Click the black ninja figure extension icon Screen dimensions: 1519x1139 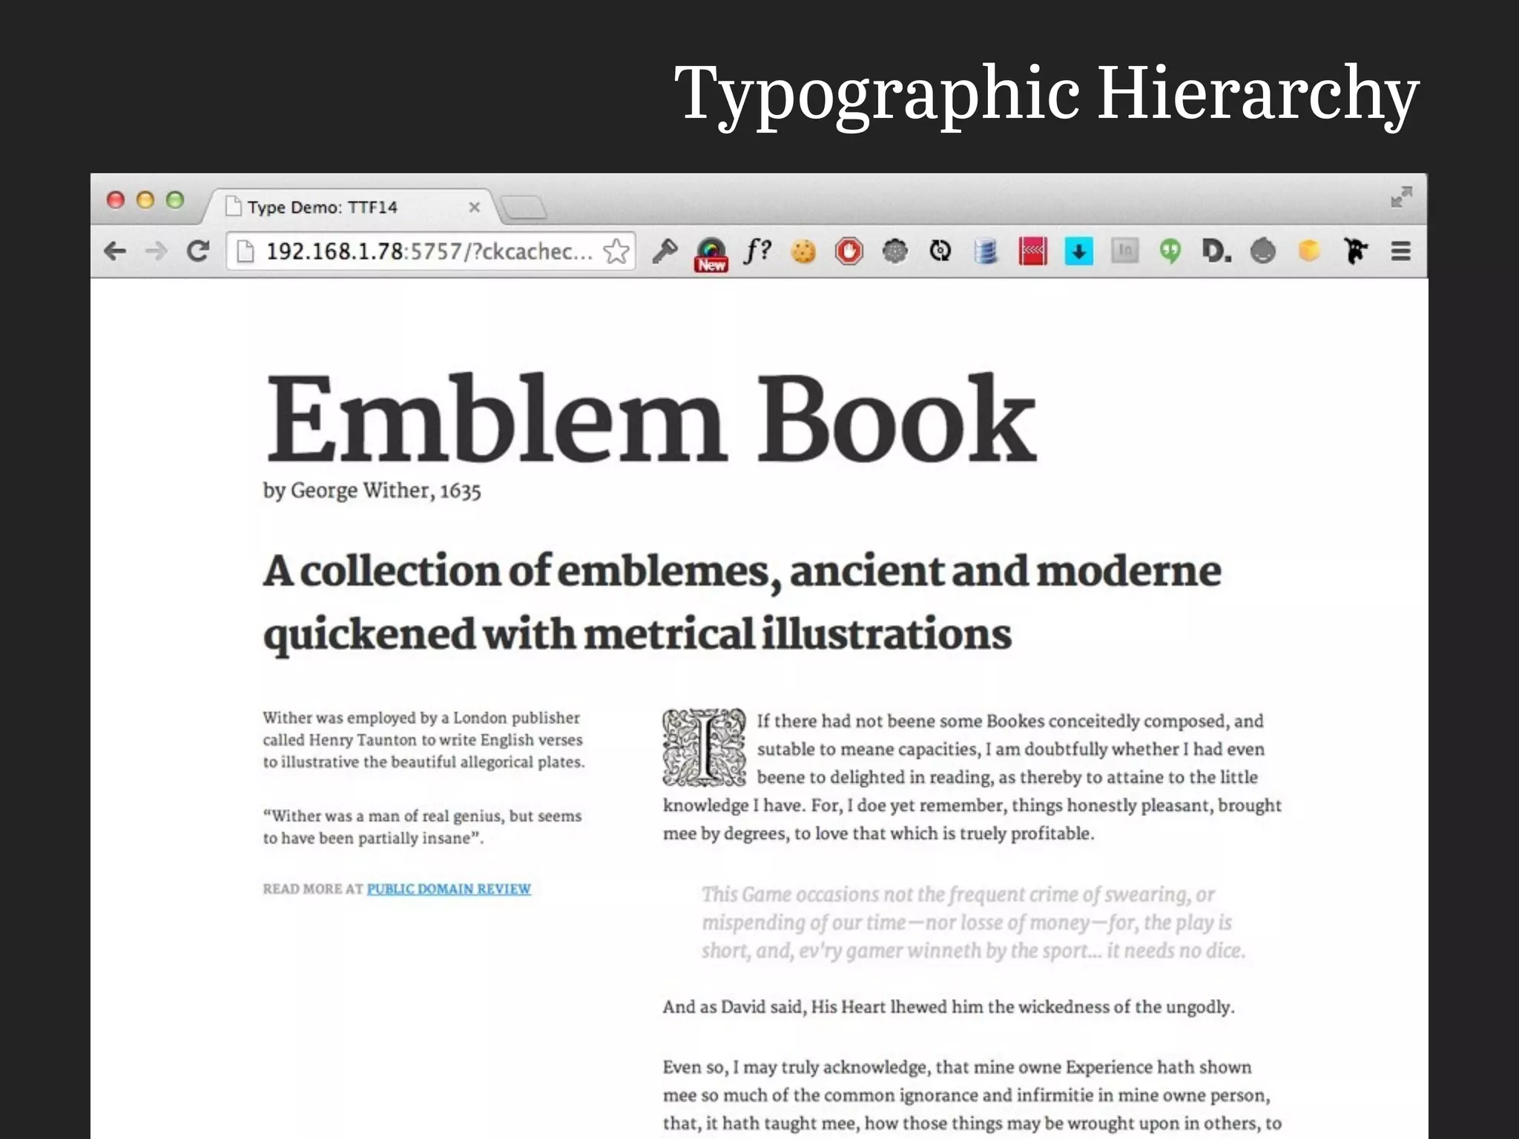[1355, 251]
